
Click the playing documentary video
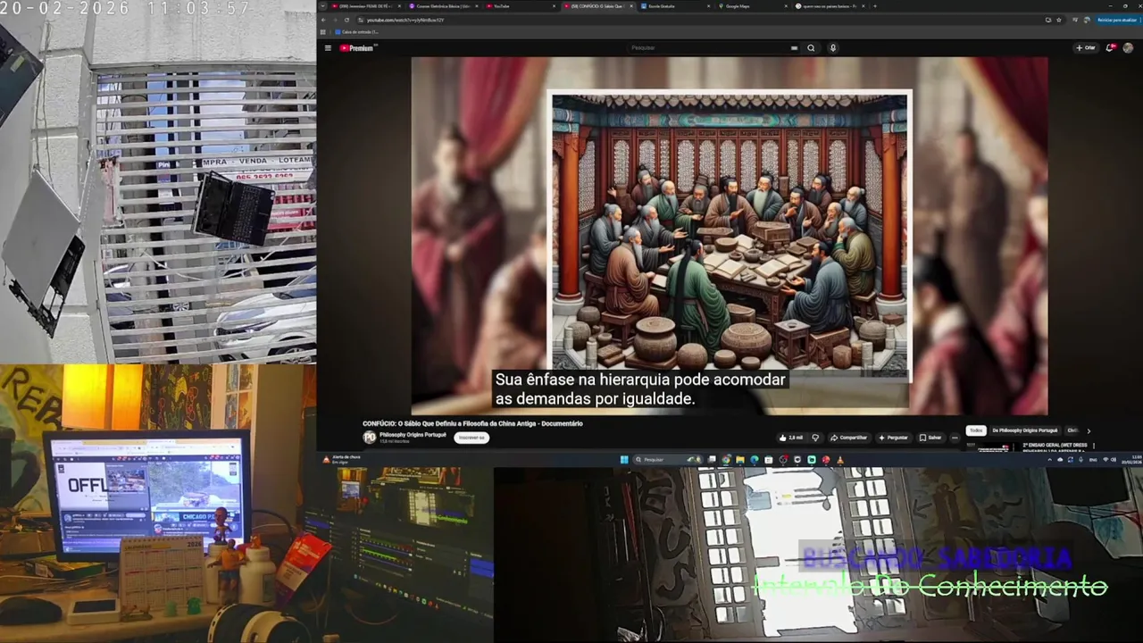730,236
